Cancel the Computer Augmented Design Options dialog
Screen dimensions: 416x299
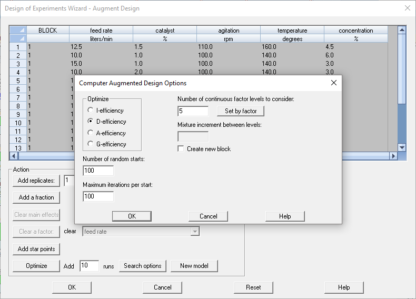tap(209, 216)
